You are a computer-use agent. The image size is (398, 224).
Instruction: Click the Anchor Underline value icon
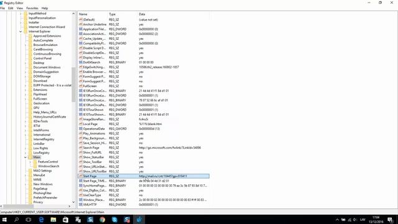[81, 24]
